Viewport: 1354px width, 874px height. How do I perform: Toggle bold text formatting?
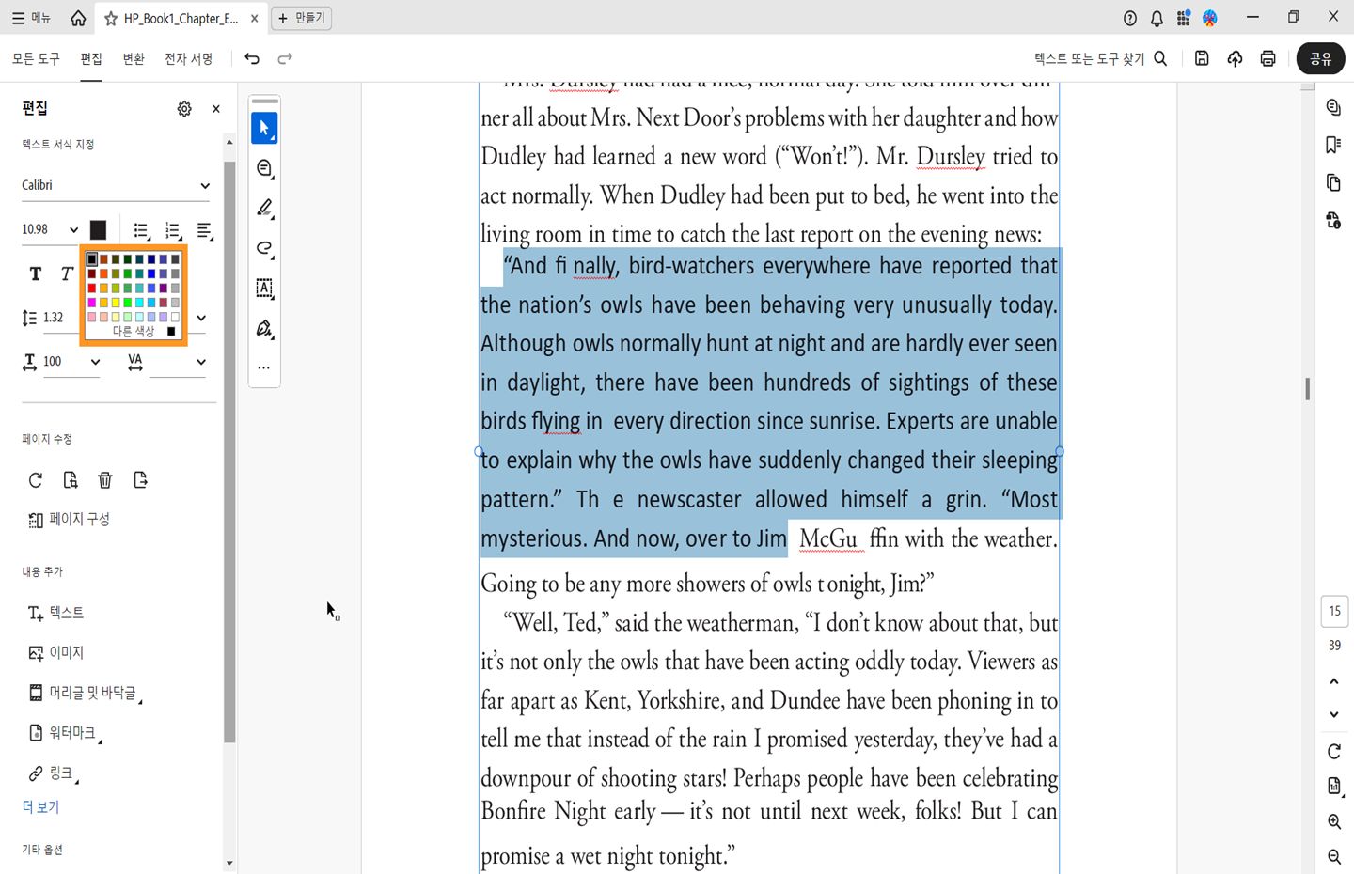pyautogui.click(x=36, y=273)
